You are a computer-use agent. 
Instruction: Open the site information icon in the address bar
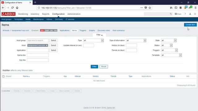tap(39, 8)
